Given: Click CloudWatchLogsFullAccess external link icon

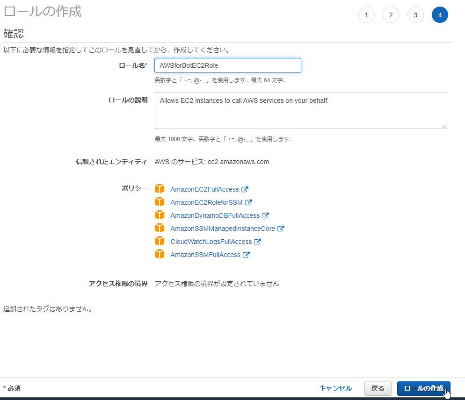Looking at the screenshot, I should (258, 241).
